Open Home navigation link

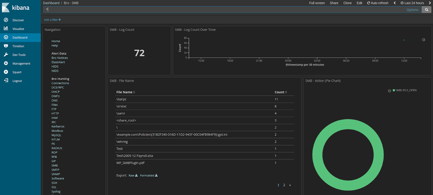click(56, 41)
